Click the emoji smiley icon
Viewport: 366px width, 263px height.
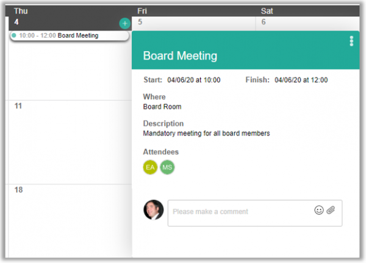[319, 210]
